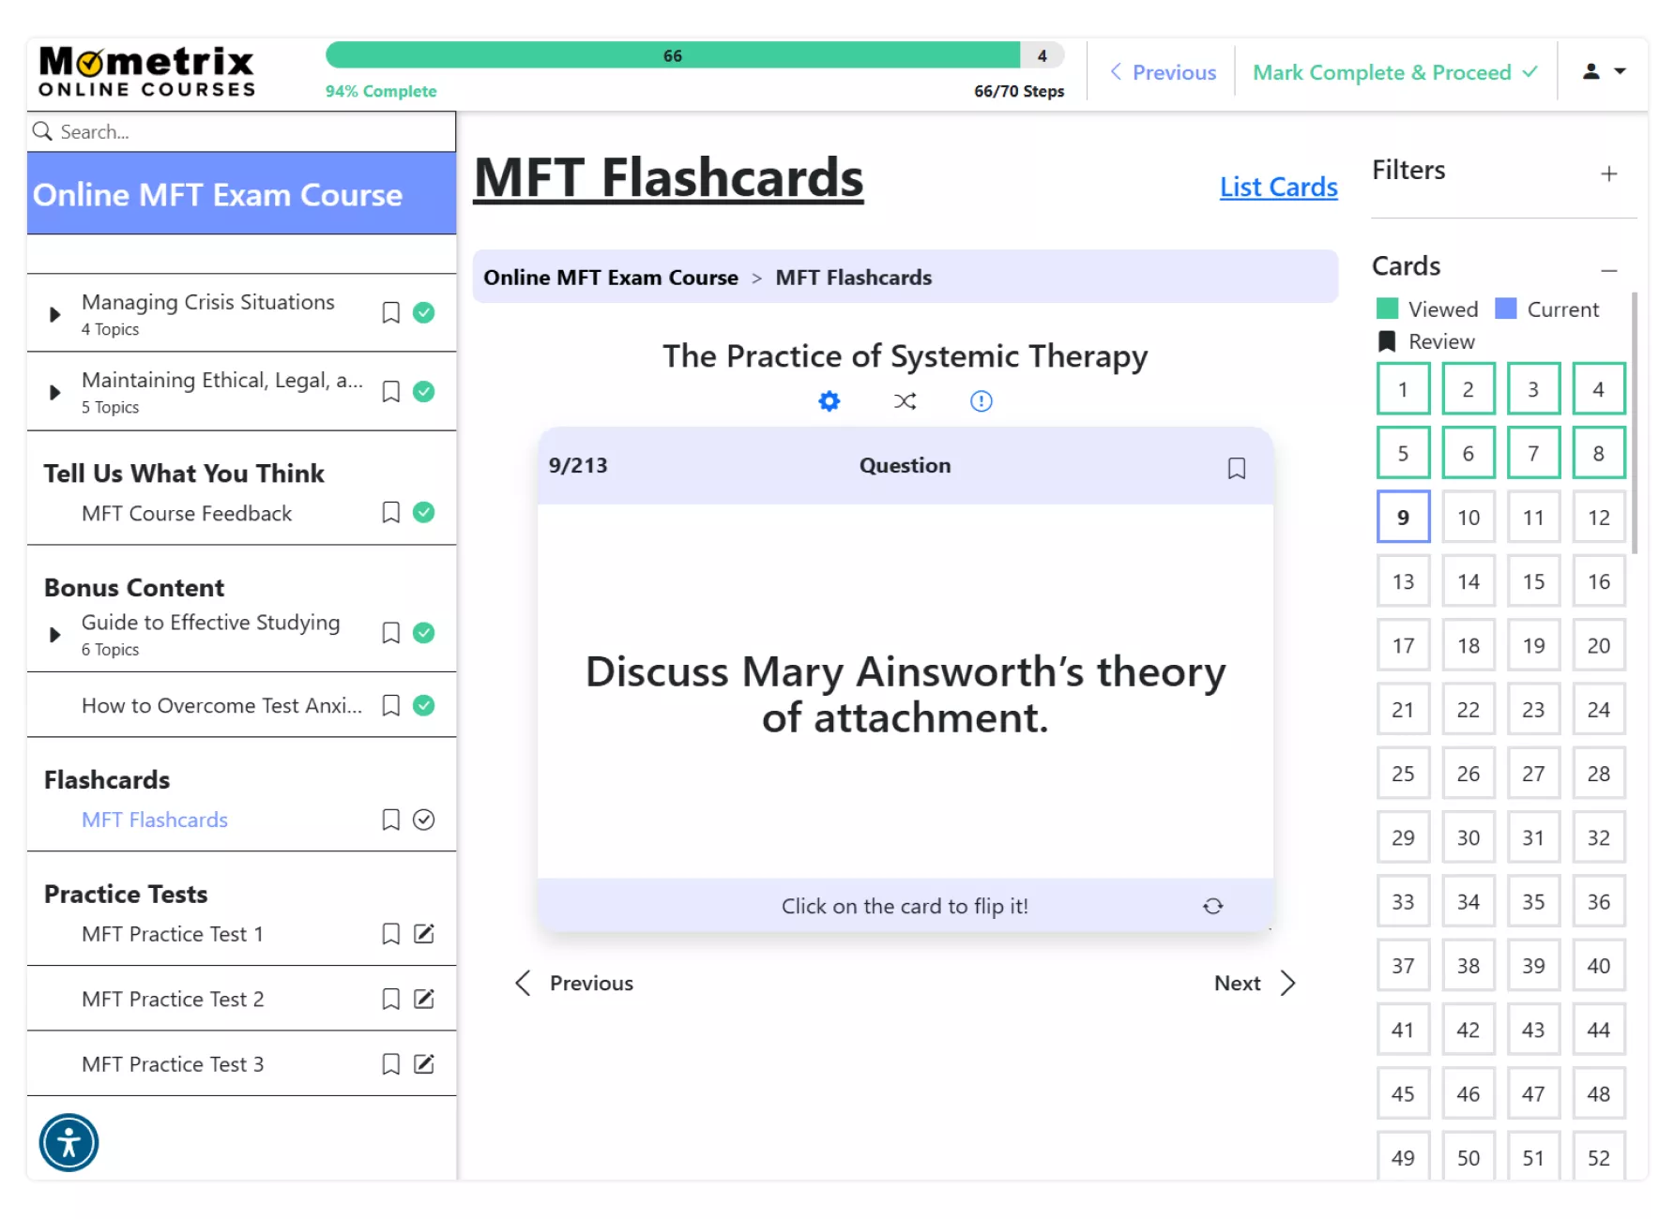Image resolution: width=1674 pixels, height=1219 pixels.
Task: Open flashcard settings gear icon
Action: click(x=829, y=401)
